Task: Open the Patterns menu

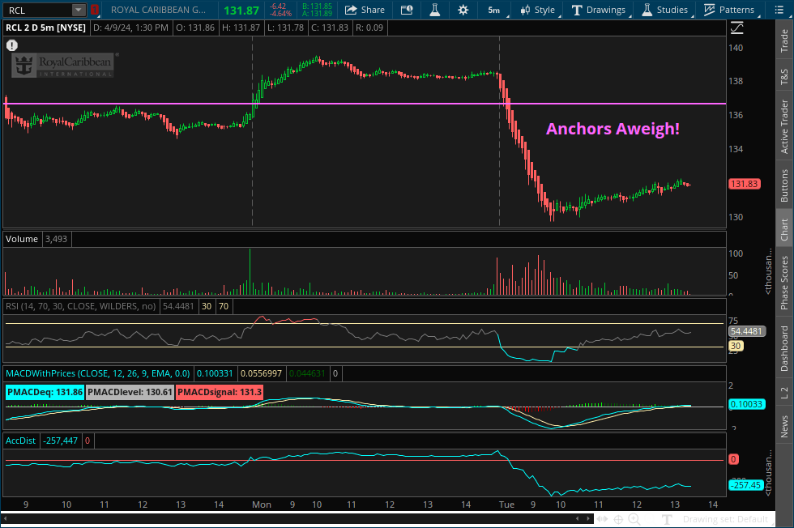Action: pyautogui.click(x=728, y=10)
